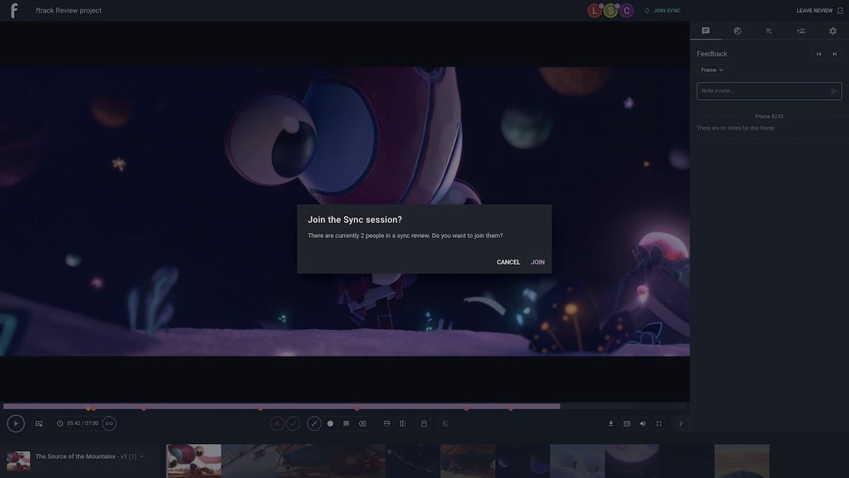849x478 pixels.
Task: Go to previous note with skip-back icon
Action: point(819,54)
